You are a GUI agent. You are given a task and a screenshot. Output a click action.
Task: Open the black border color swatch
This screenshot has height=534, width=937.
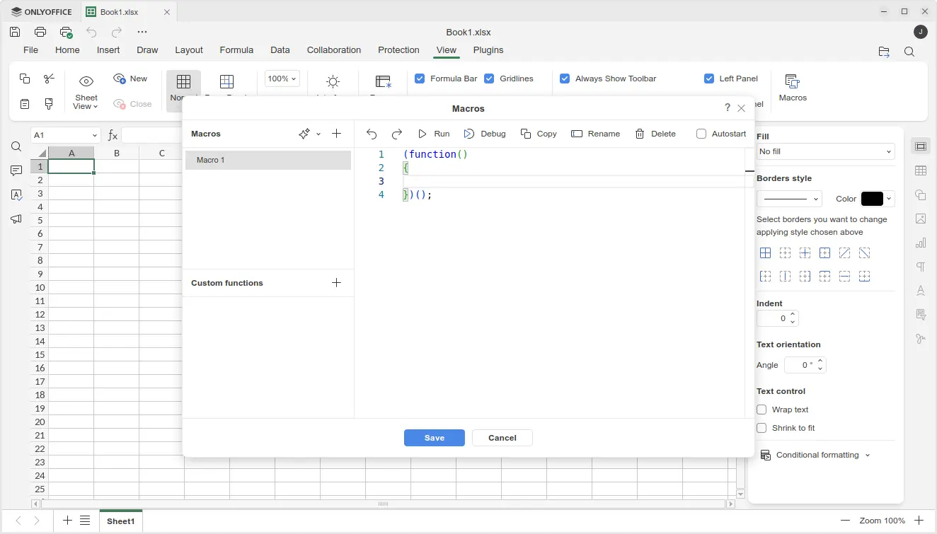point(872,199)
